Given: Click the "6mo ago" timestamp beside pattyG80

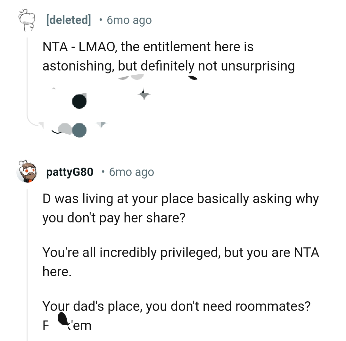Looking at the screenshot, I should (x=131, y=172).
